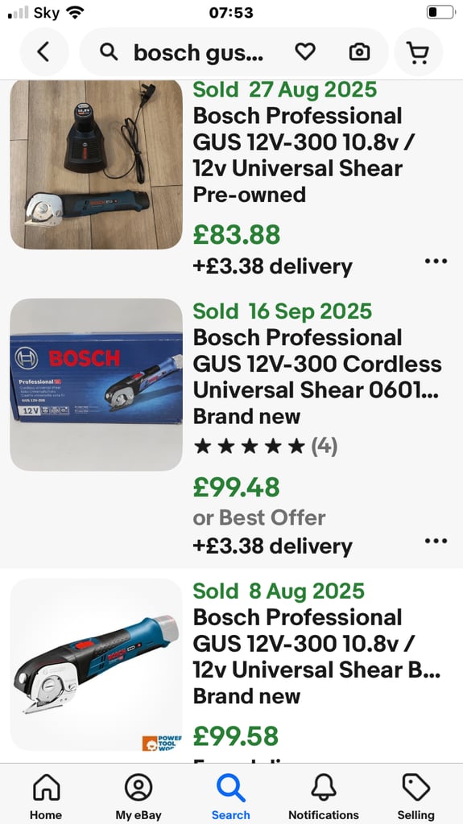463x824 pixels.
Task: Open listing priced £99.58
Action: coord(236,735)
